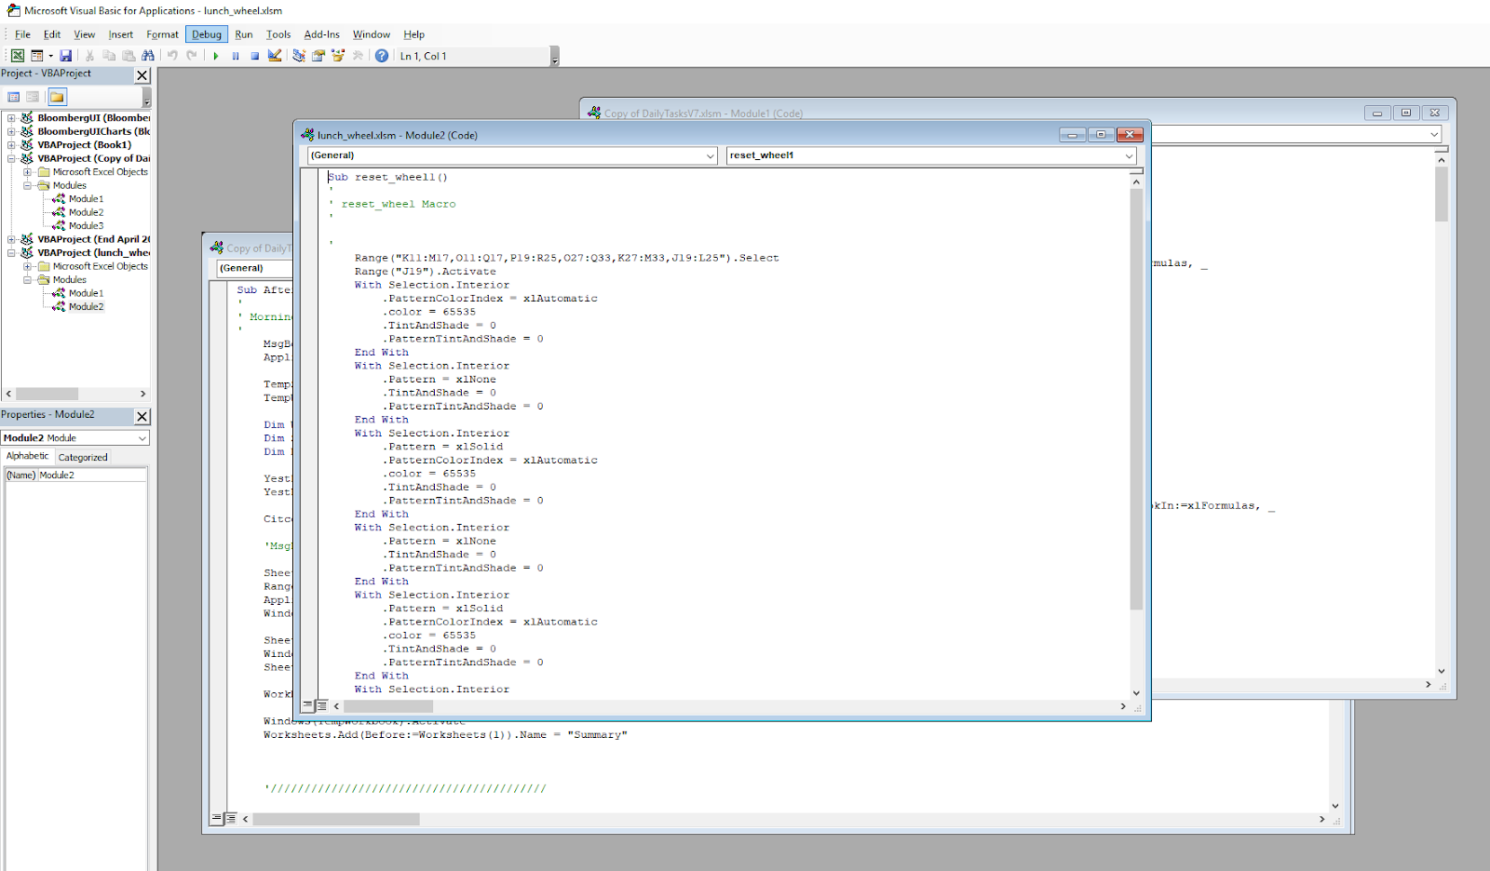
Task: Select Module3 in the project tree
Action: click(x=86, y=226)
